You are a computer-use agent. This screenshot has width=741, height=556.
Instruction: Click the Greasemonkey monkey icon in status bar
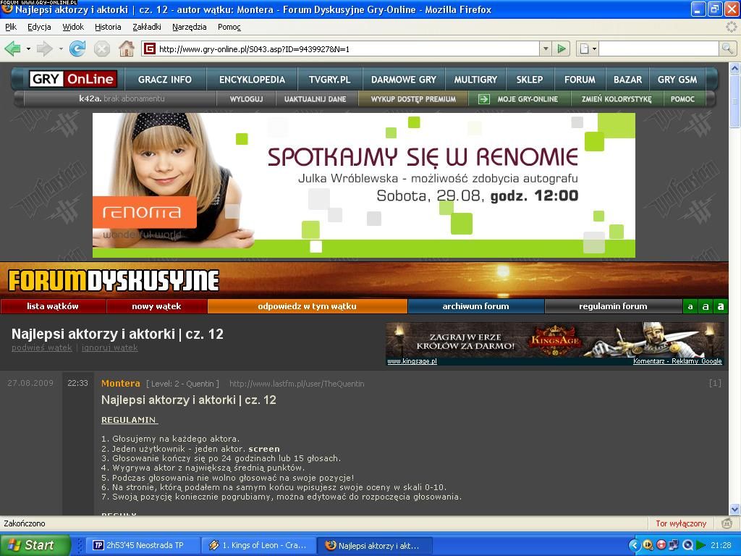(x=727, y=523)
